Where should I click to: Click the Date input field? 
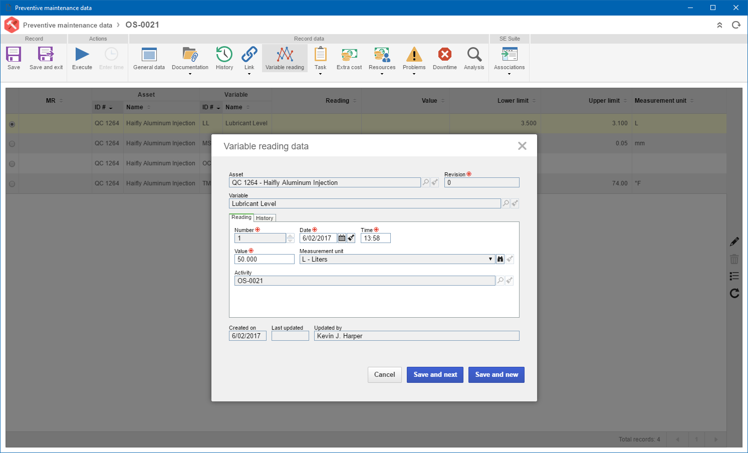click(x=318, y=238)
